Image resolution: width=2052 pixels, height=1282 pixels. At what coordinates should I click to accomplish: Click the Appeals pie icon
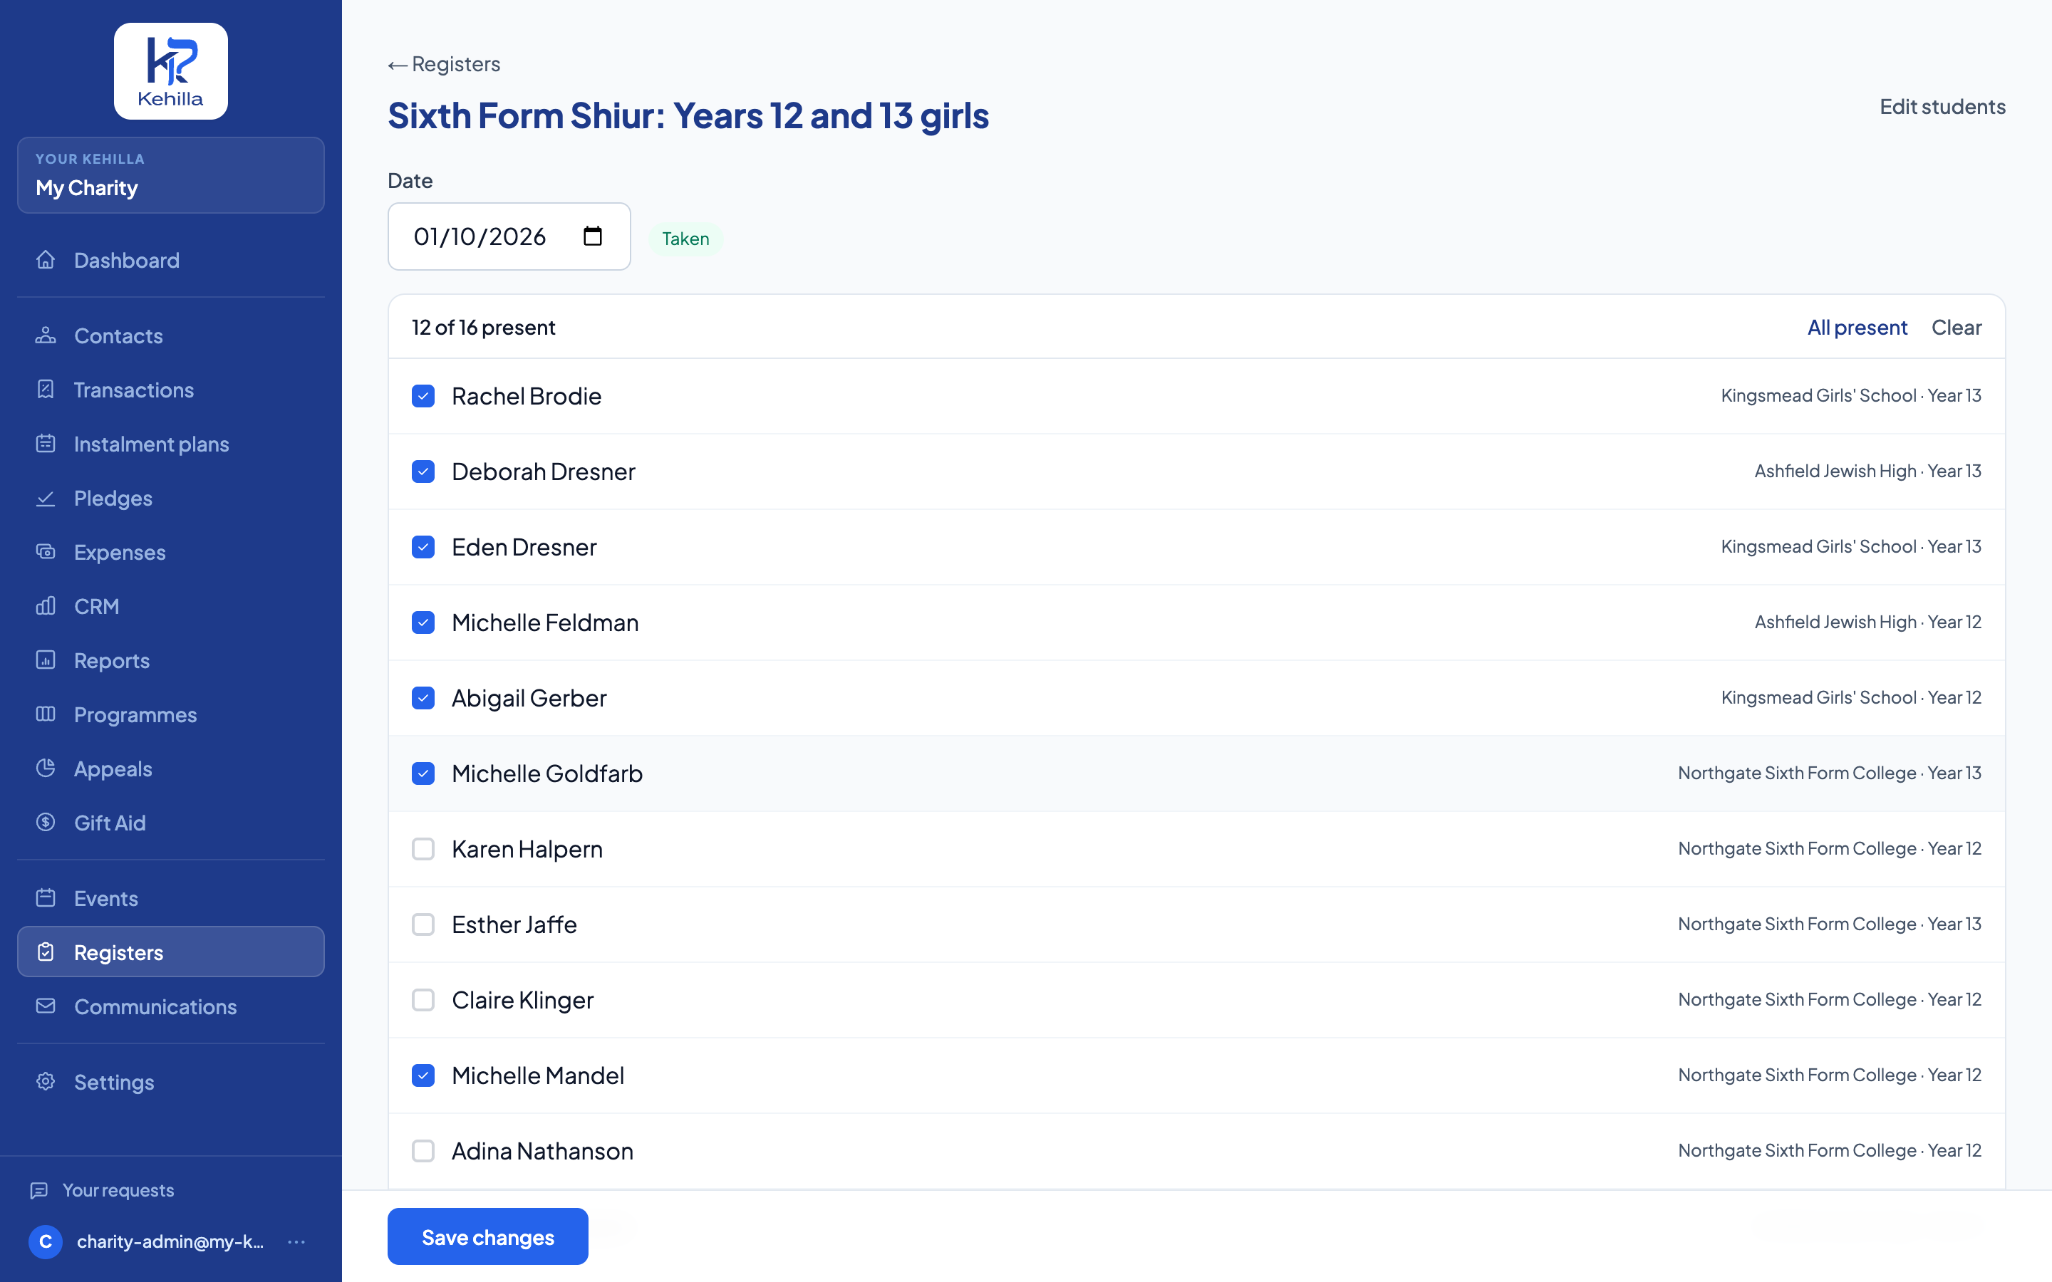pyautogui.click(x=46, y=768)
